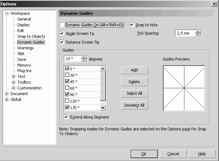Open the Snap to Objects page

(x=31, y=36)
